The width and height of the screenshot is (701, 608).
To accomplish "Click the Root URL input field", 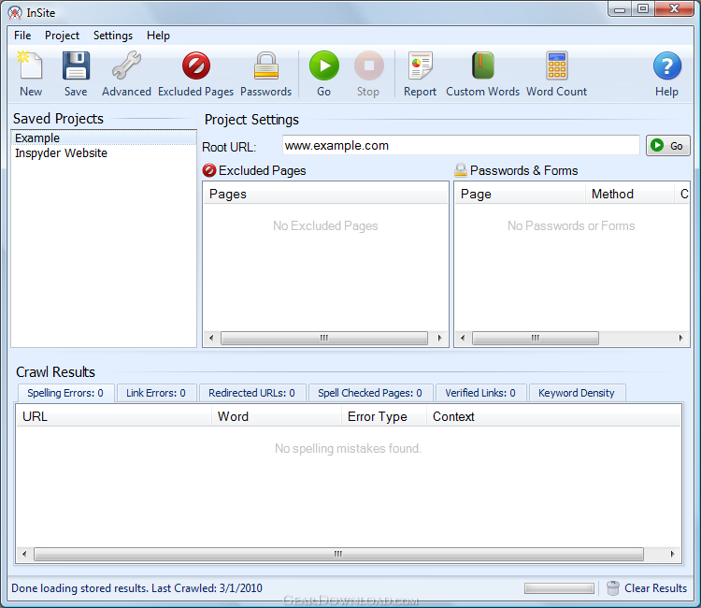I will (x=461, y=146).
